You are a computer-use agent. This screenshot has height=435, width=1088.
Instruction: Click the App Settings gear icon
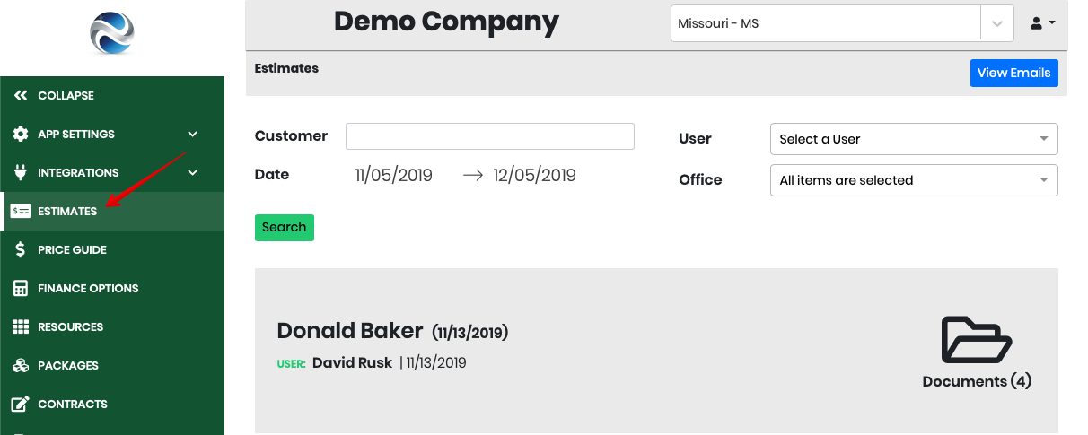click(21, 134)
